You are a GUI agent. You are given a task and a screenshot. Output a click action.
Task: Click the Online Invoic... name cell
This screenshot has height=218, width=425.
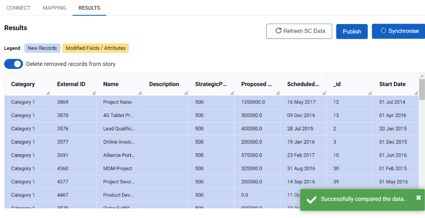tap(120, 142)
